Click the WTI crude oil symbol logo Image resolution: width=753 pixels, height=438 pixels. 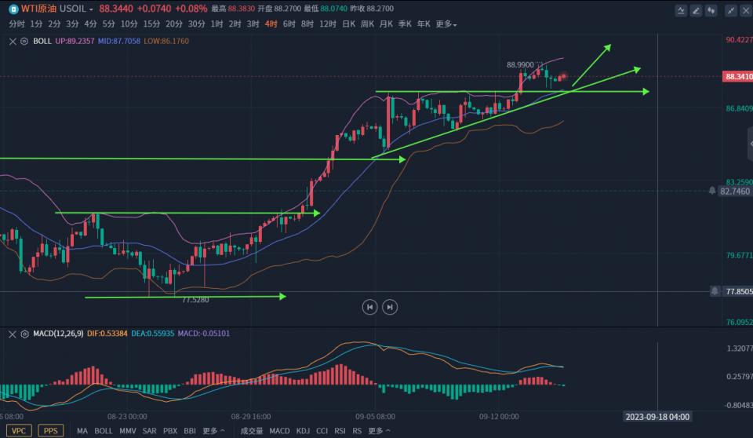tap(13, 9)
